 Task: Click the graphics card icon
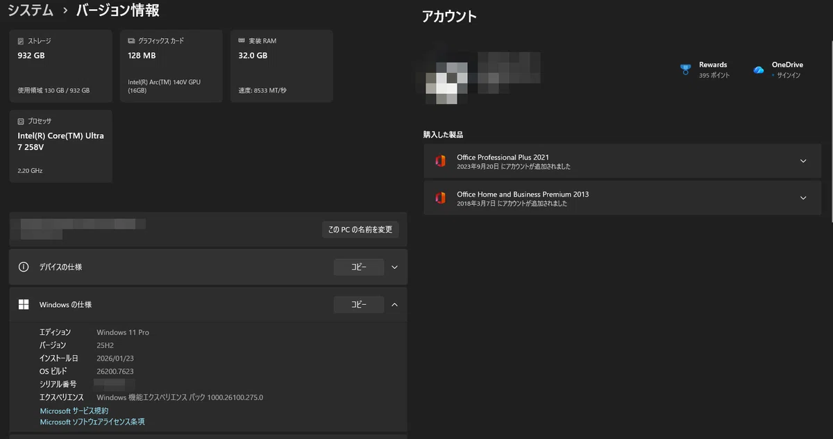pos(131,41)
